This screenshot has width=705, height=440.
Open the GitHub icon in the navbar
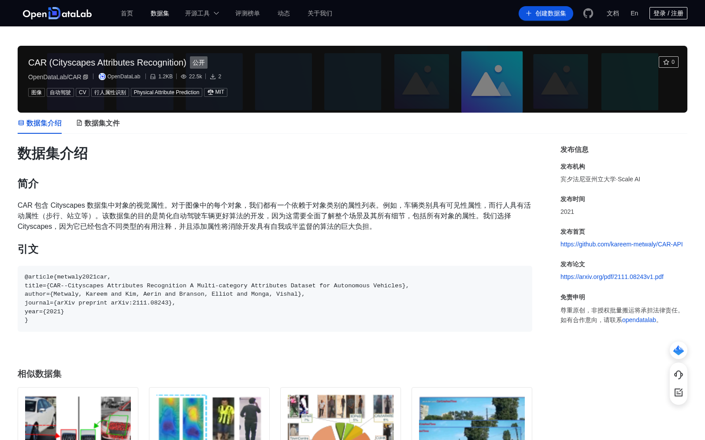click(588, 13)
